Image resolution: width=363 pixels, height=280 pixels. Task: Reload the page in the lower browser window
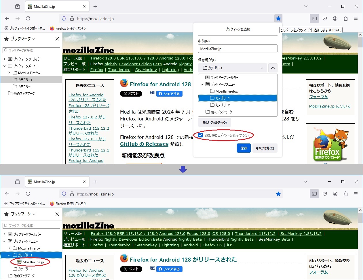(28, 194)
